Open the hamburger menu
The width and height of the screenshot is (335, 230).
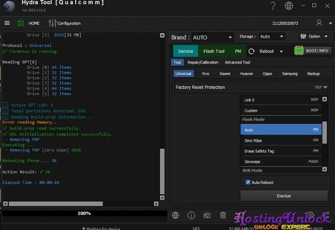coord(7,23)
